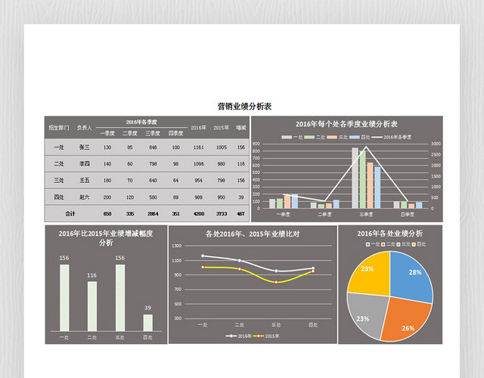Click the short bar labeled 39 for 四处
This screenshot has height=378, width=484.
pyautogui.click(x=148, y=323)
